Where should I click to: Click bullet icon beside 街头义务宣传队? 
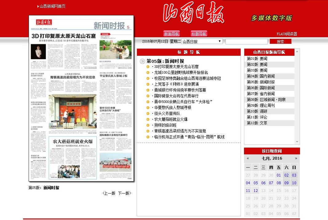pyautogui.click(x=148, y=114)
